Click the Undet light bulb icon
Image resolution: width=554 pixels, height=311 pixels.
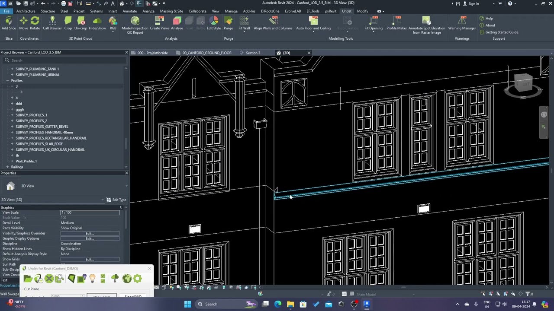click(92, 279)
